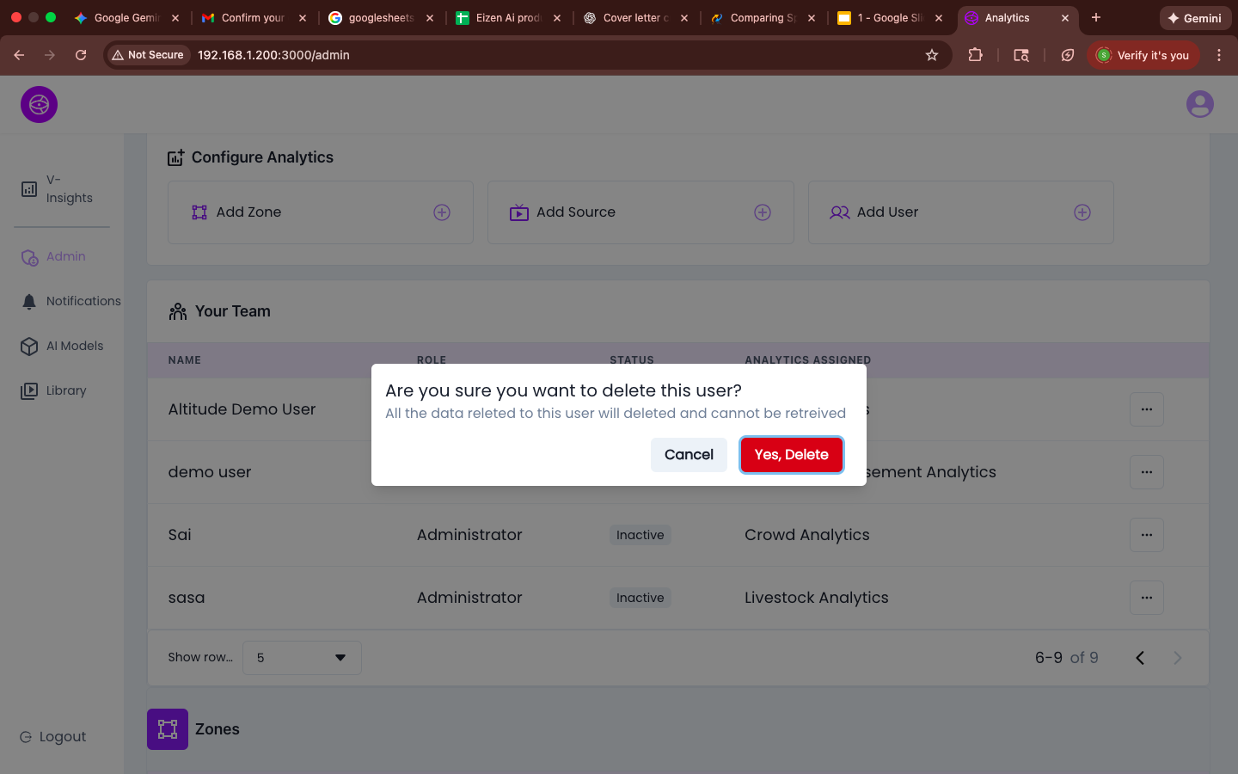Open more options menu for Sai
1238x774 pixels.
[x=1146, y=535]
